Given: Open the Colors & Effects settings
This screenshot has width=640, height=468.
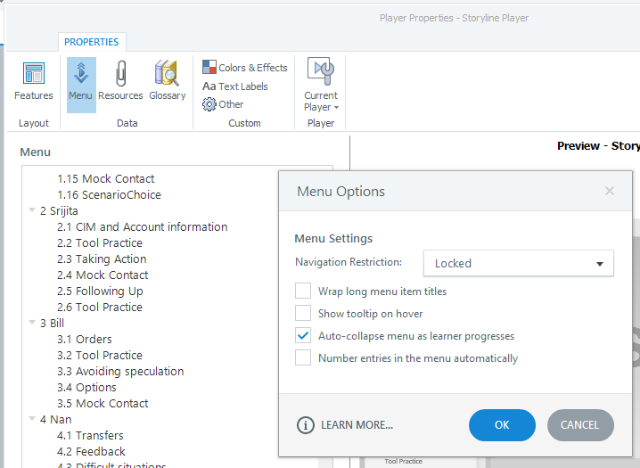Looking at the screenshot, I should (x=245, y=68).
